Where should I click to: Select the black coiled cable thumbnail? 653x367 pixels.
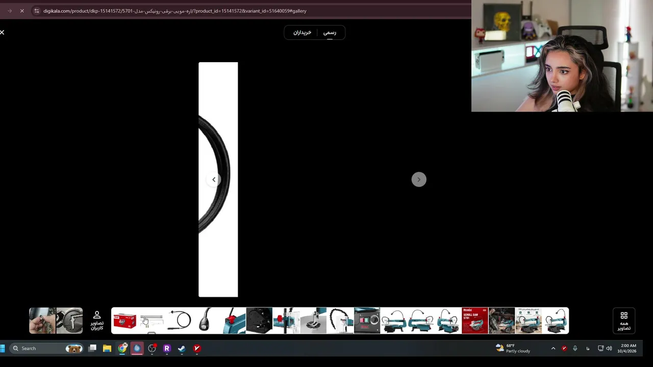click(x=179, y=321)
